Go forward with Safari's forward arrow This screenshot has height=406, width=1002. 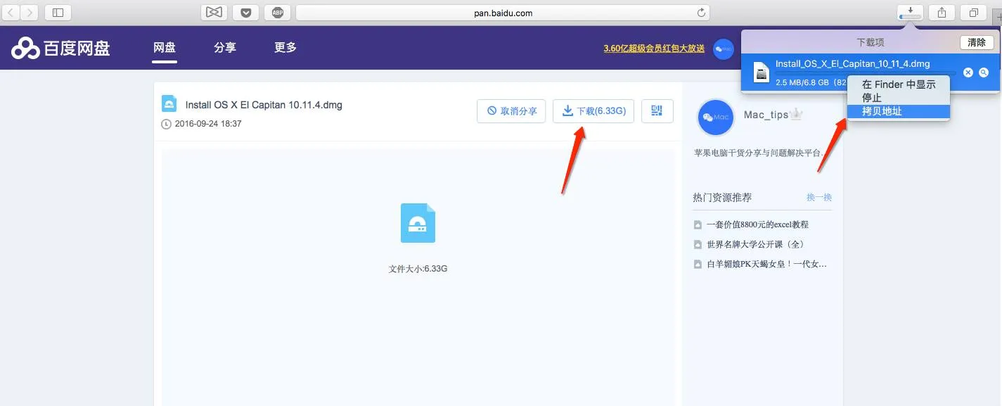[29, 12]
